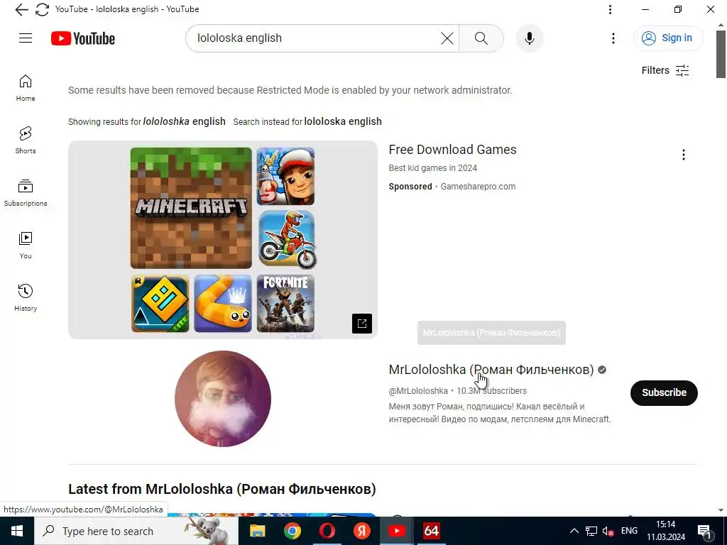Open You section in sidebar
Screen dimensions: 727x545
tap(26, 245)
